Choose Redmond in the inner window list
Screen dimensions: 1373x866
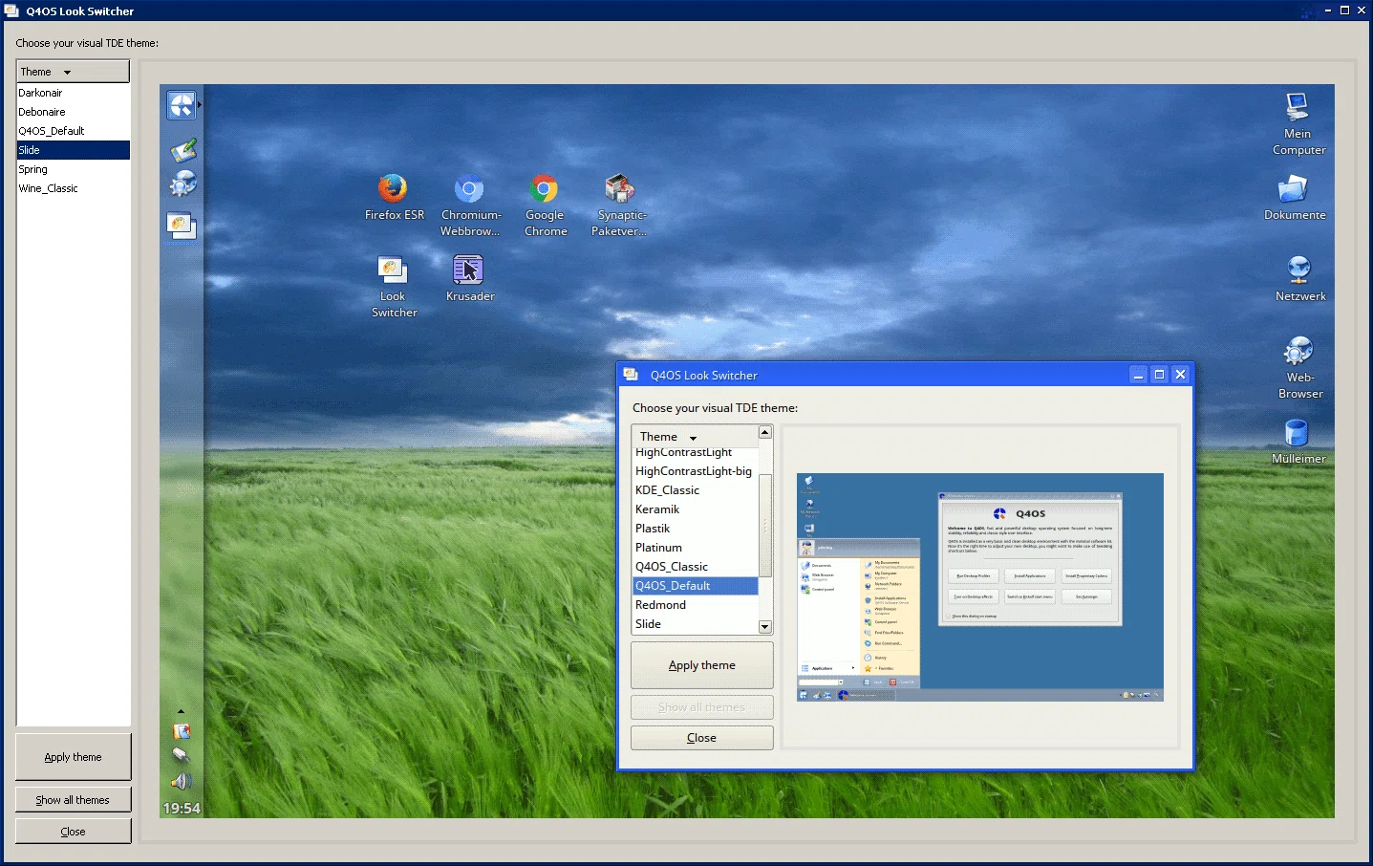(695, 605)
